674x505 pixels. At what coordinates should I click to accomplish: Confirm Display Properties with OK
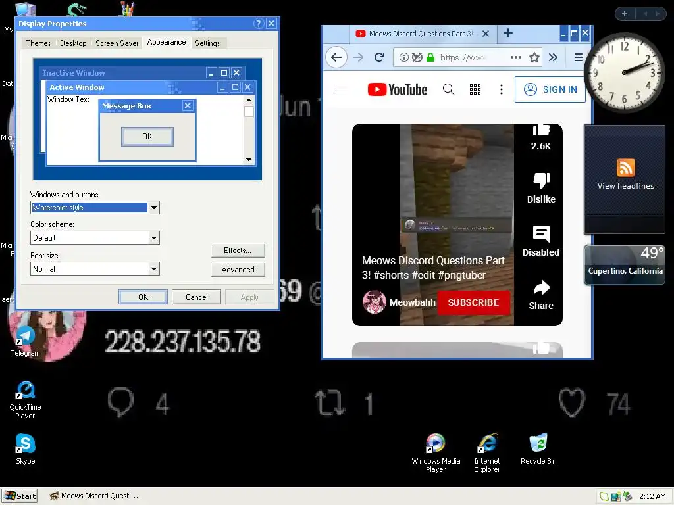(x=143, y=297)
